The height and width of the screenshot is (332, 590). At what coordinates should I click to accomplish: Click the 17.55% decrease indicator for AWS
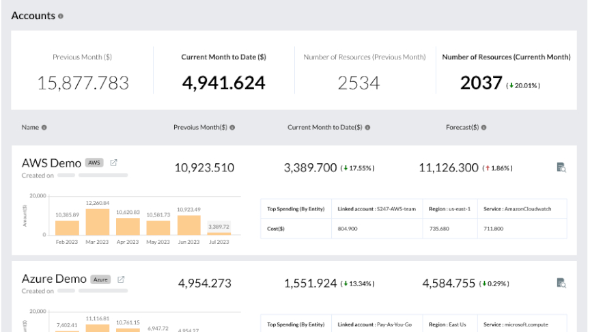pyautogui.click(x=357, y=168)
